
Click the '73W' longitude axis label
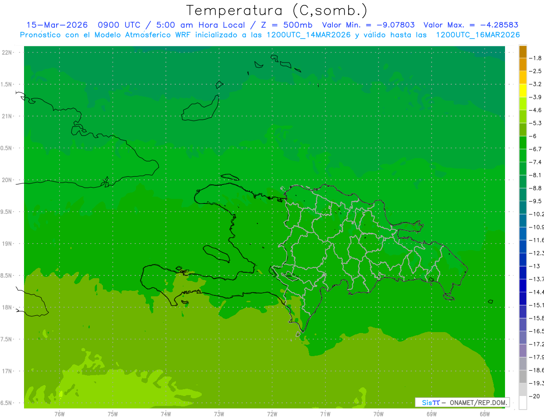tap(219, 414)
